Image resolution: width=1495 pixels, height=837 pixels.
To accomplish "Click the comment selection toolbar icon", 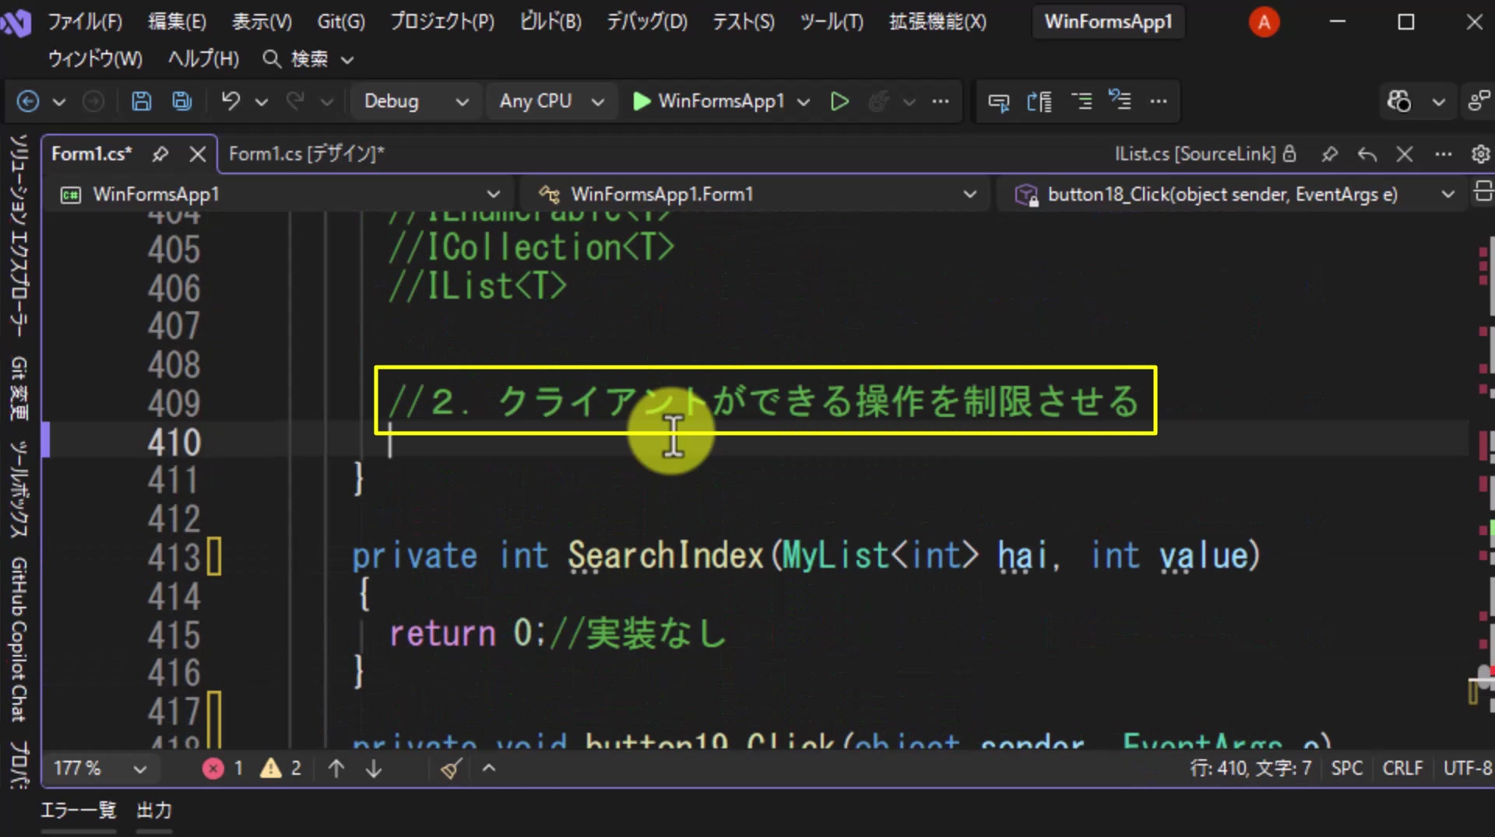I will (998, 101).
